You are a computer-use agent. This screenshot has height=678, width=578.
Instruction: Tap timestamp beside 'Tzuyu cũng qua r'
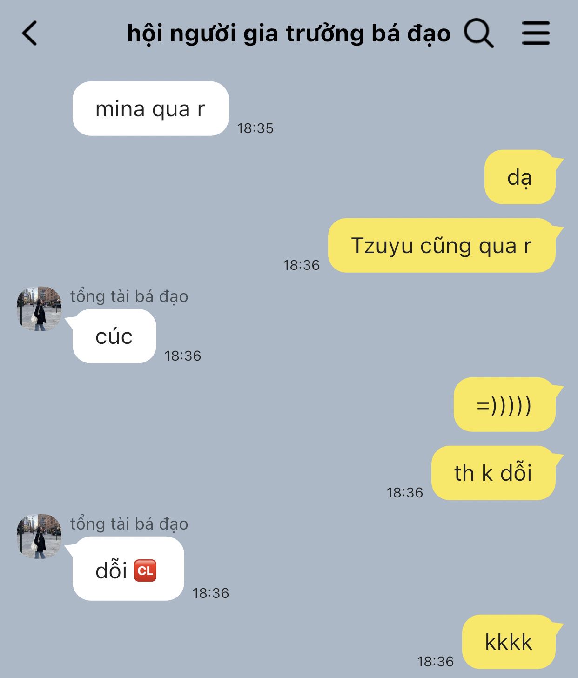(x=302, y=265)
